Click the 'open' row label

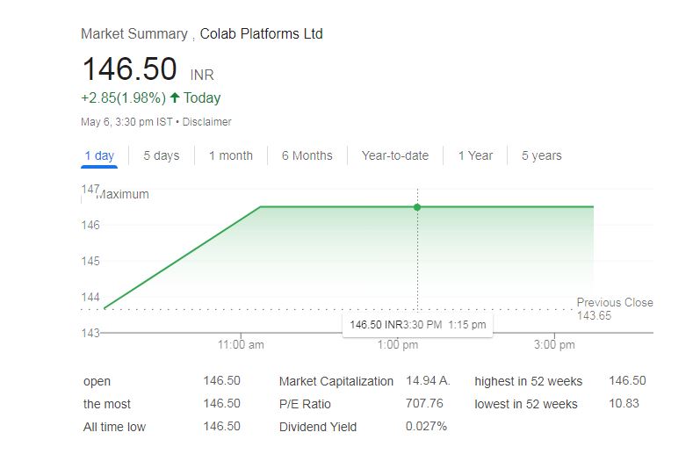[x=97, y=381]
